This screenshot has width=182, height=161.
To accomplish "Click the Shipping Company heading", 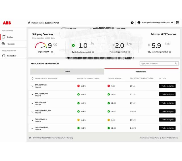I will pos(43,34).
